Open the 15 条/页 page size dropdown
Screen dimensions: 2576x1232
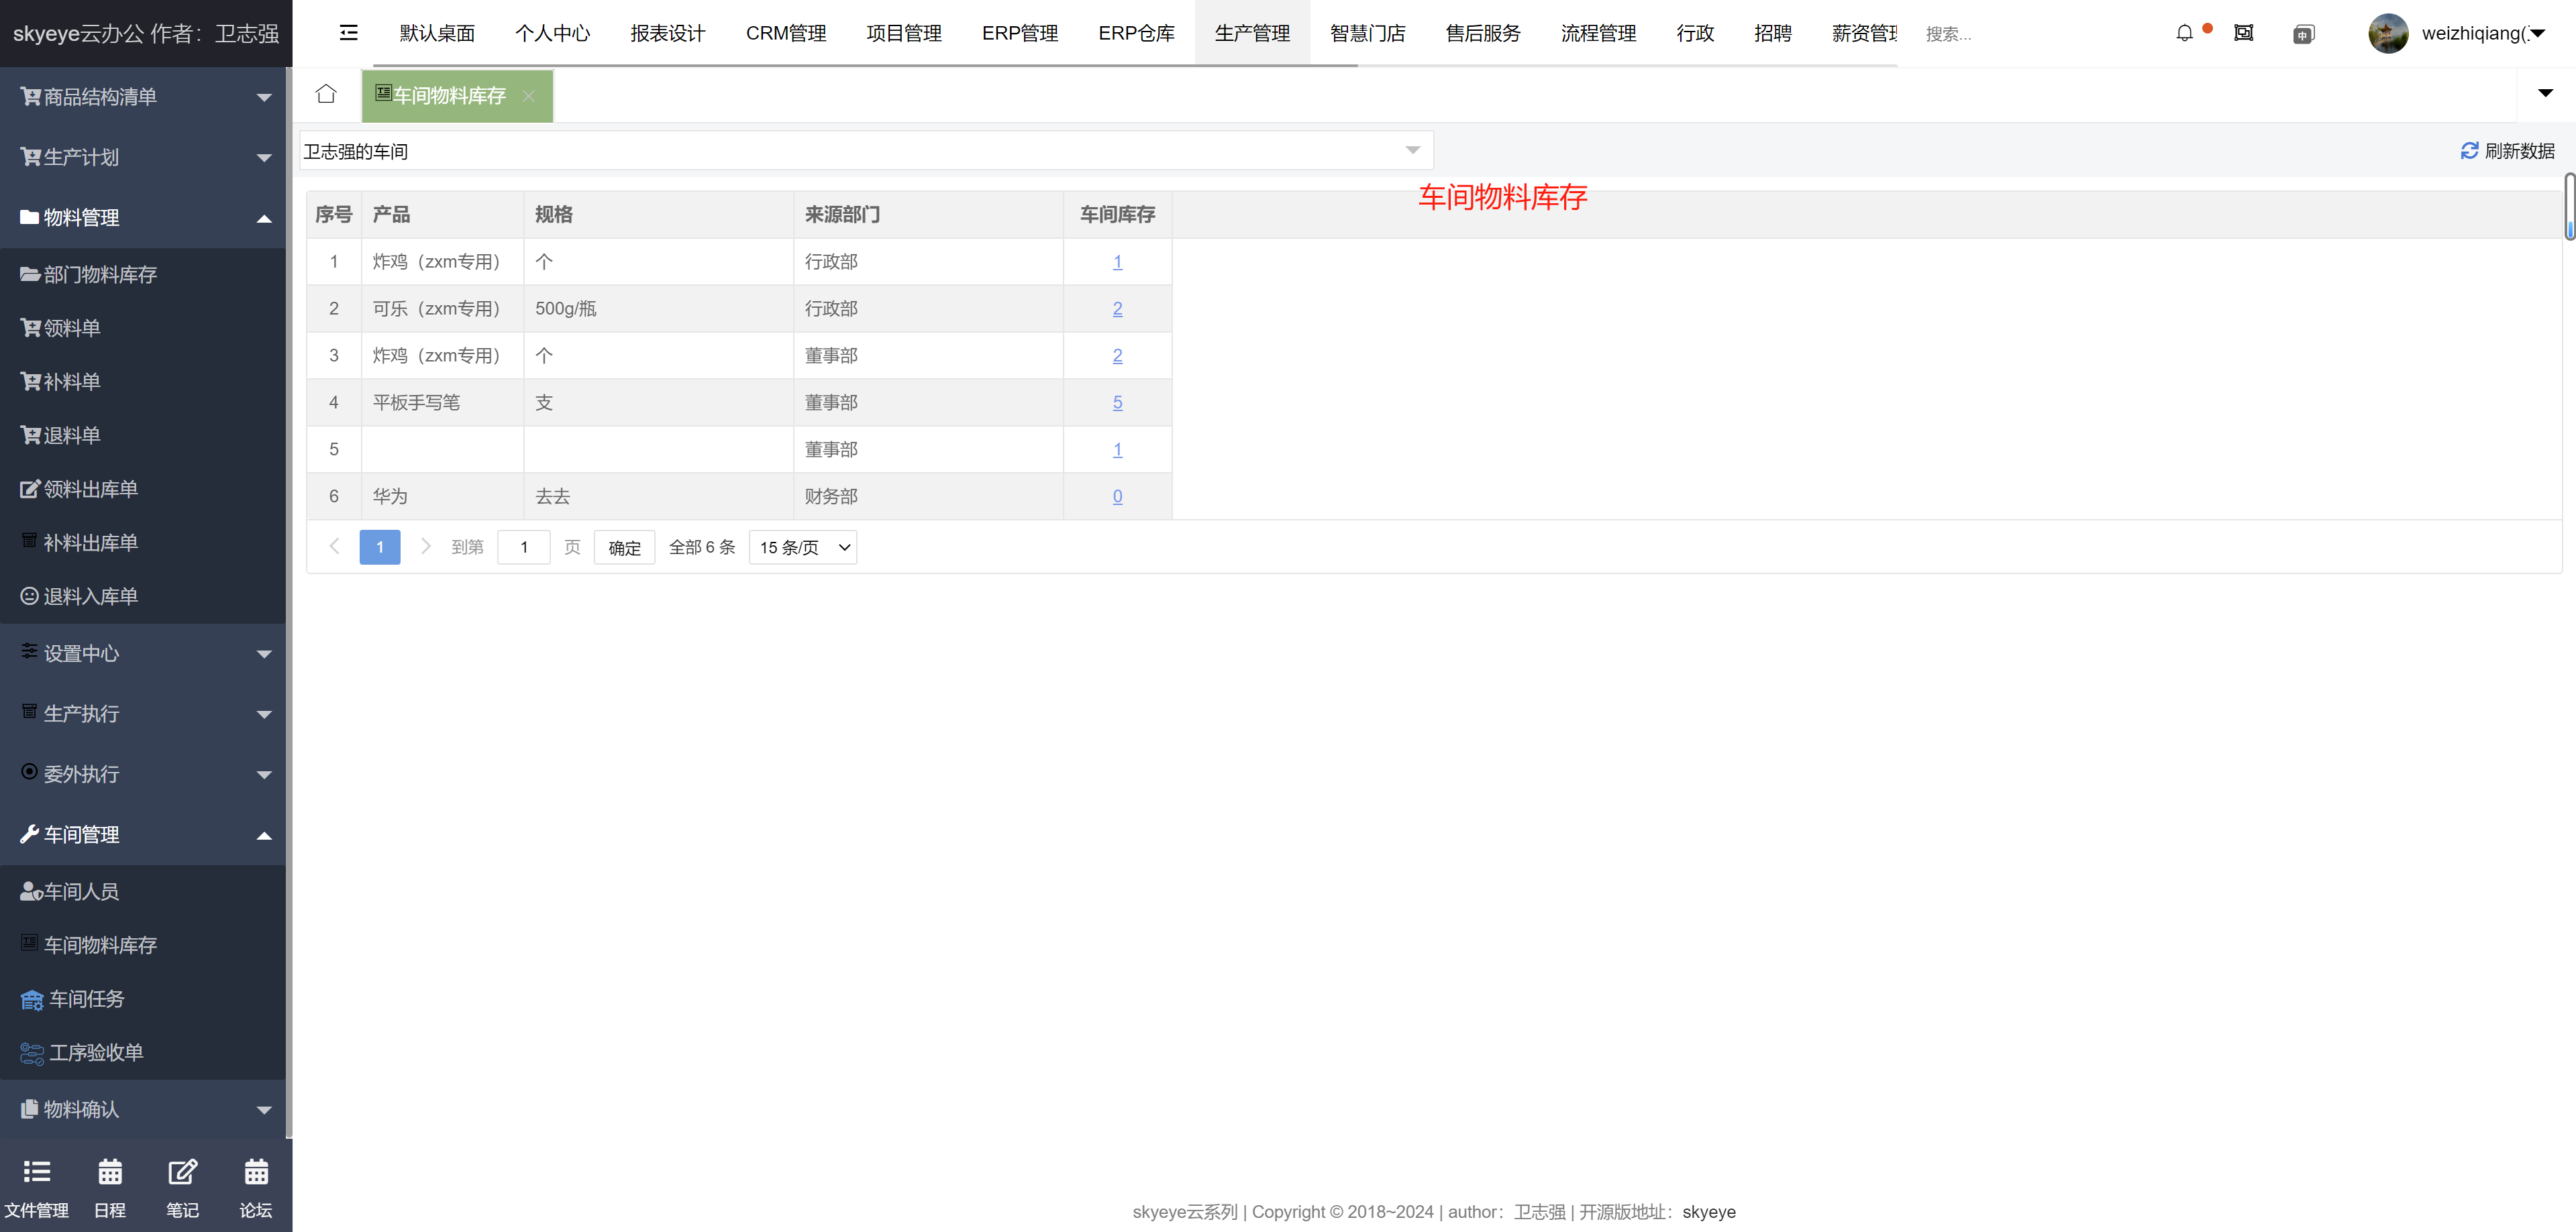(x=803, y=547)
